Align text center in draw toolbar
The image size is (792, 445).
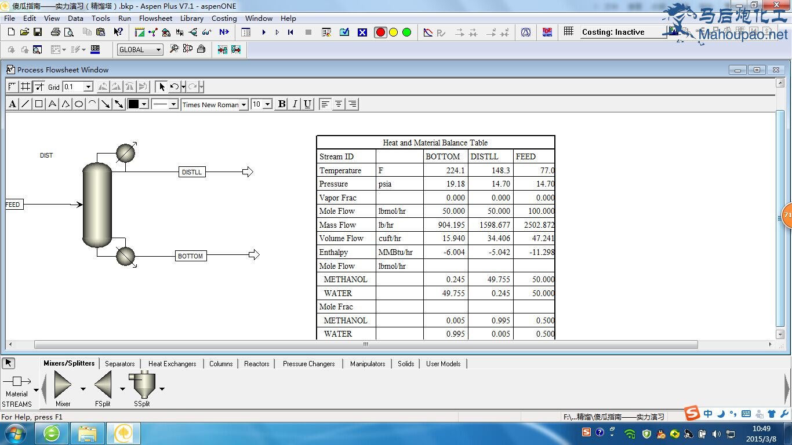[339, 104]
